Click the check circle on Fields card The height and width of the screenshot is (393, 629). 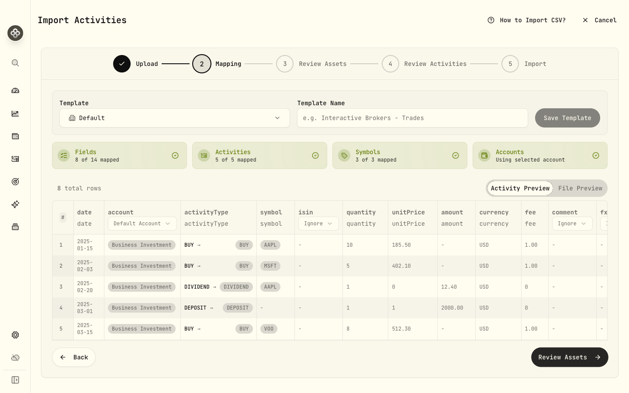point(175,155)
